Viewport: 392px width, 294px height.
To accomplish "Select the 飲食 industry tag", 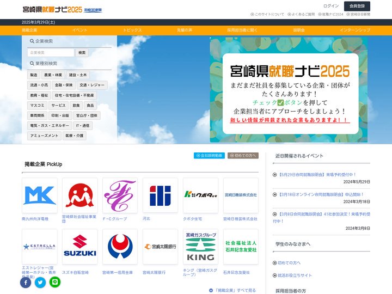I will [x=76, y=106].
